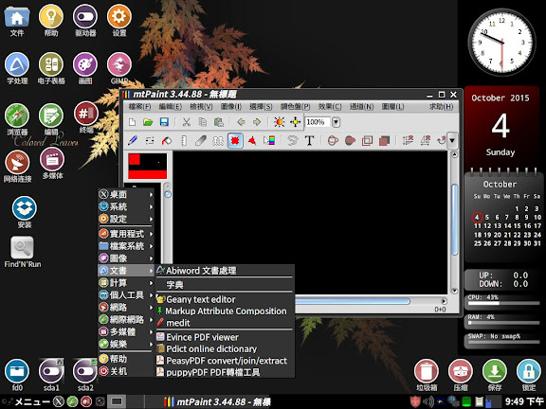Screen dimensions: 546x409
Task: Flip the selection horizontally
Action: click(x=425, y=140)
